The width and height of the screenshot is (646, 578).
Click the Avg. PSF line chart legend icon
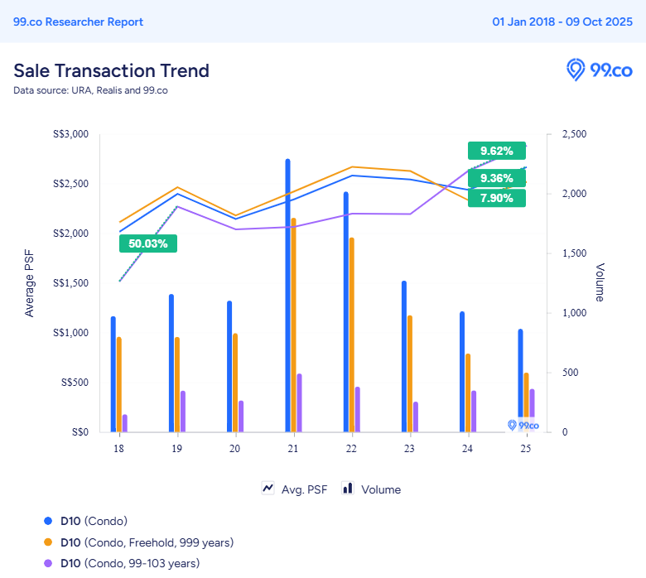point(268,489)
